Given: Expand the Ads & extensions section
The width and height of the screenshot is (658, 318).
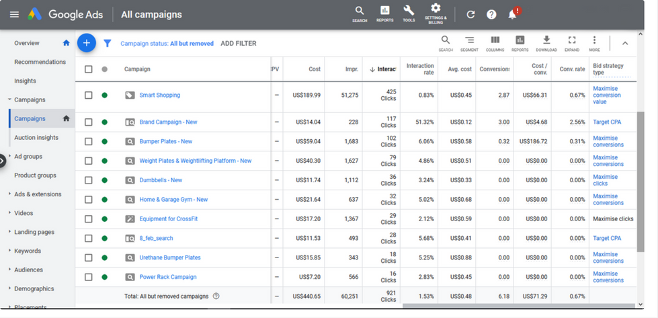Looking at the screenshot, I should 9,194.
